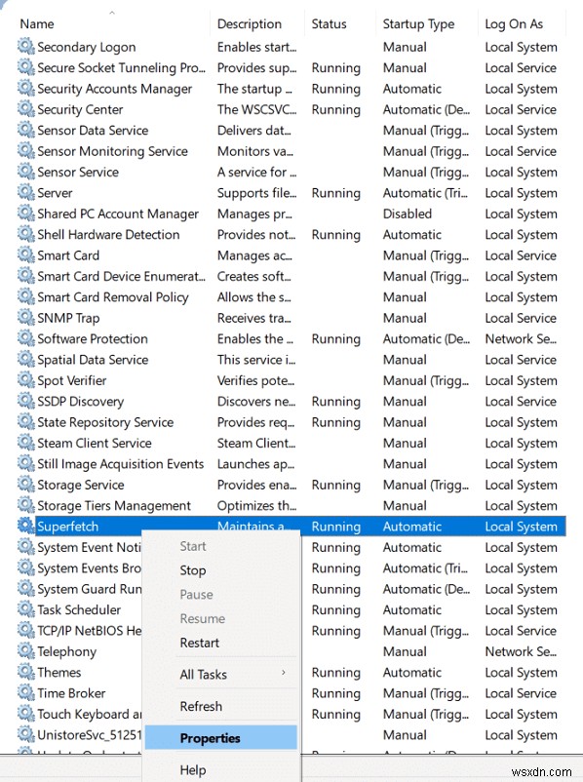Click Network Se... log on for Telephony
The image size is (583, 782).
tap(521, 651)
